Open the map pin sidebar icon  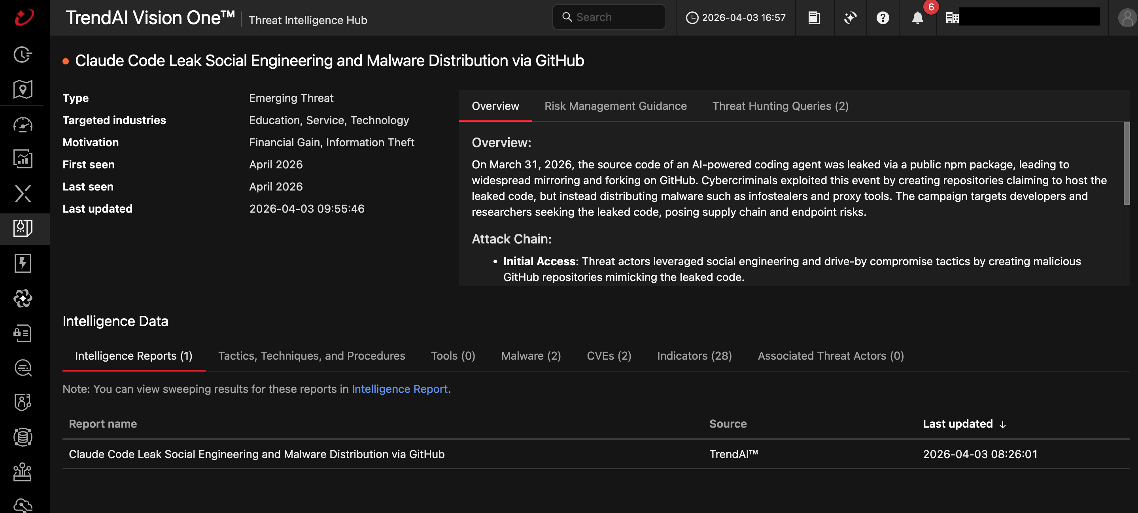click(23, 89)
